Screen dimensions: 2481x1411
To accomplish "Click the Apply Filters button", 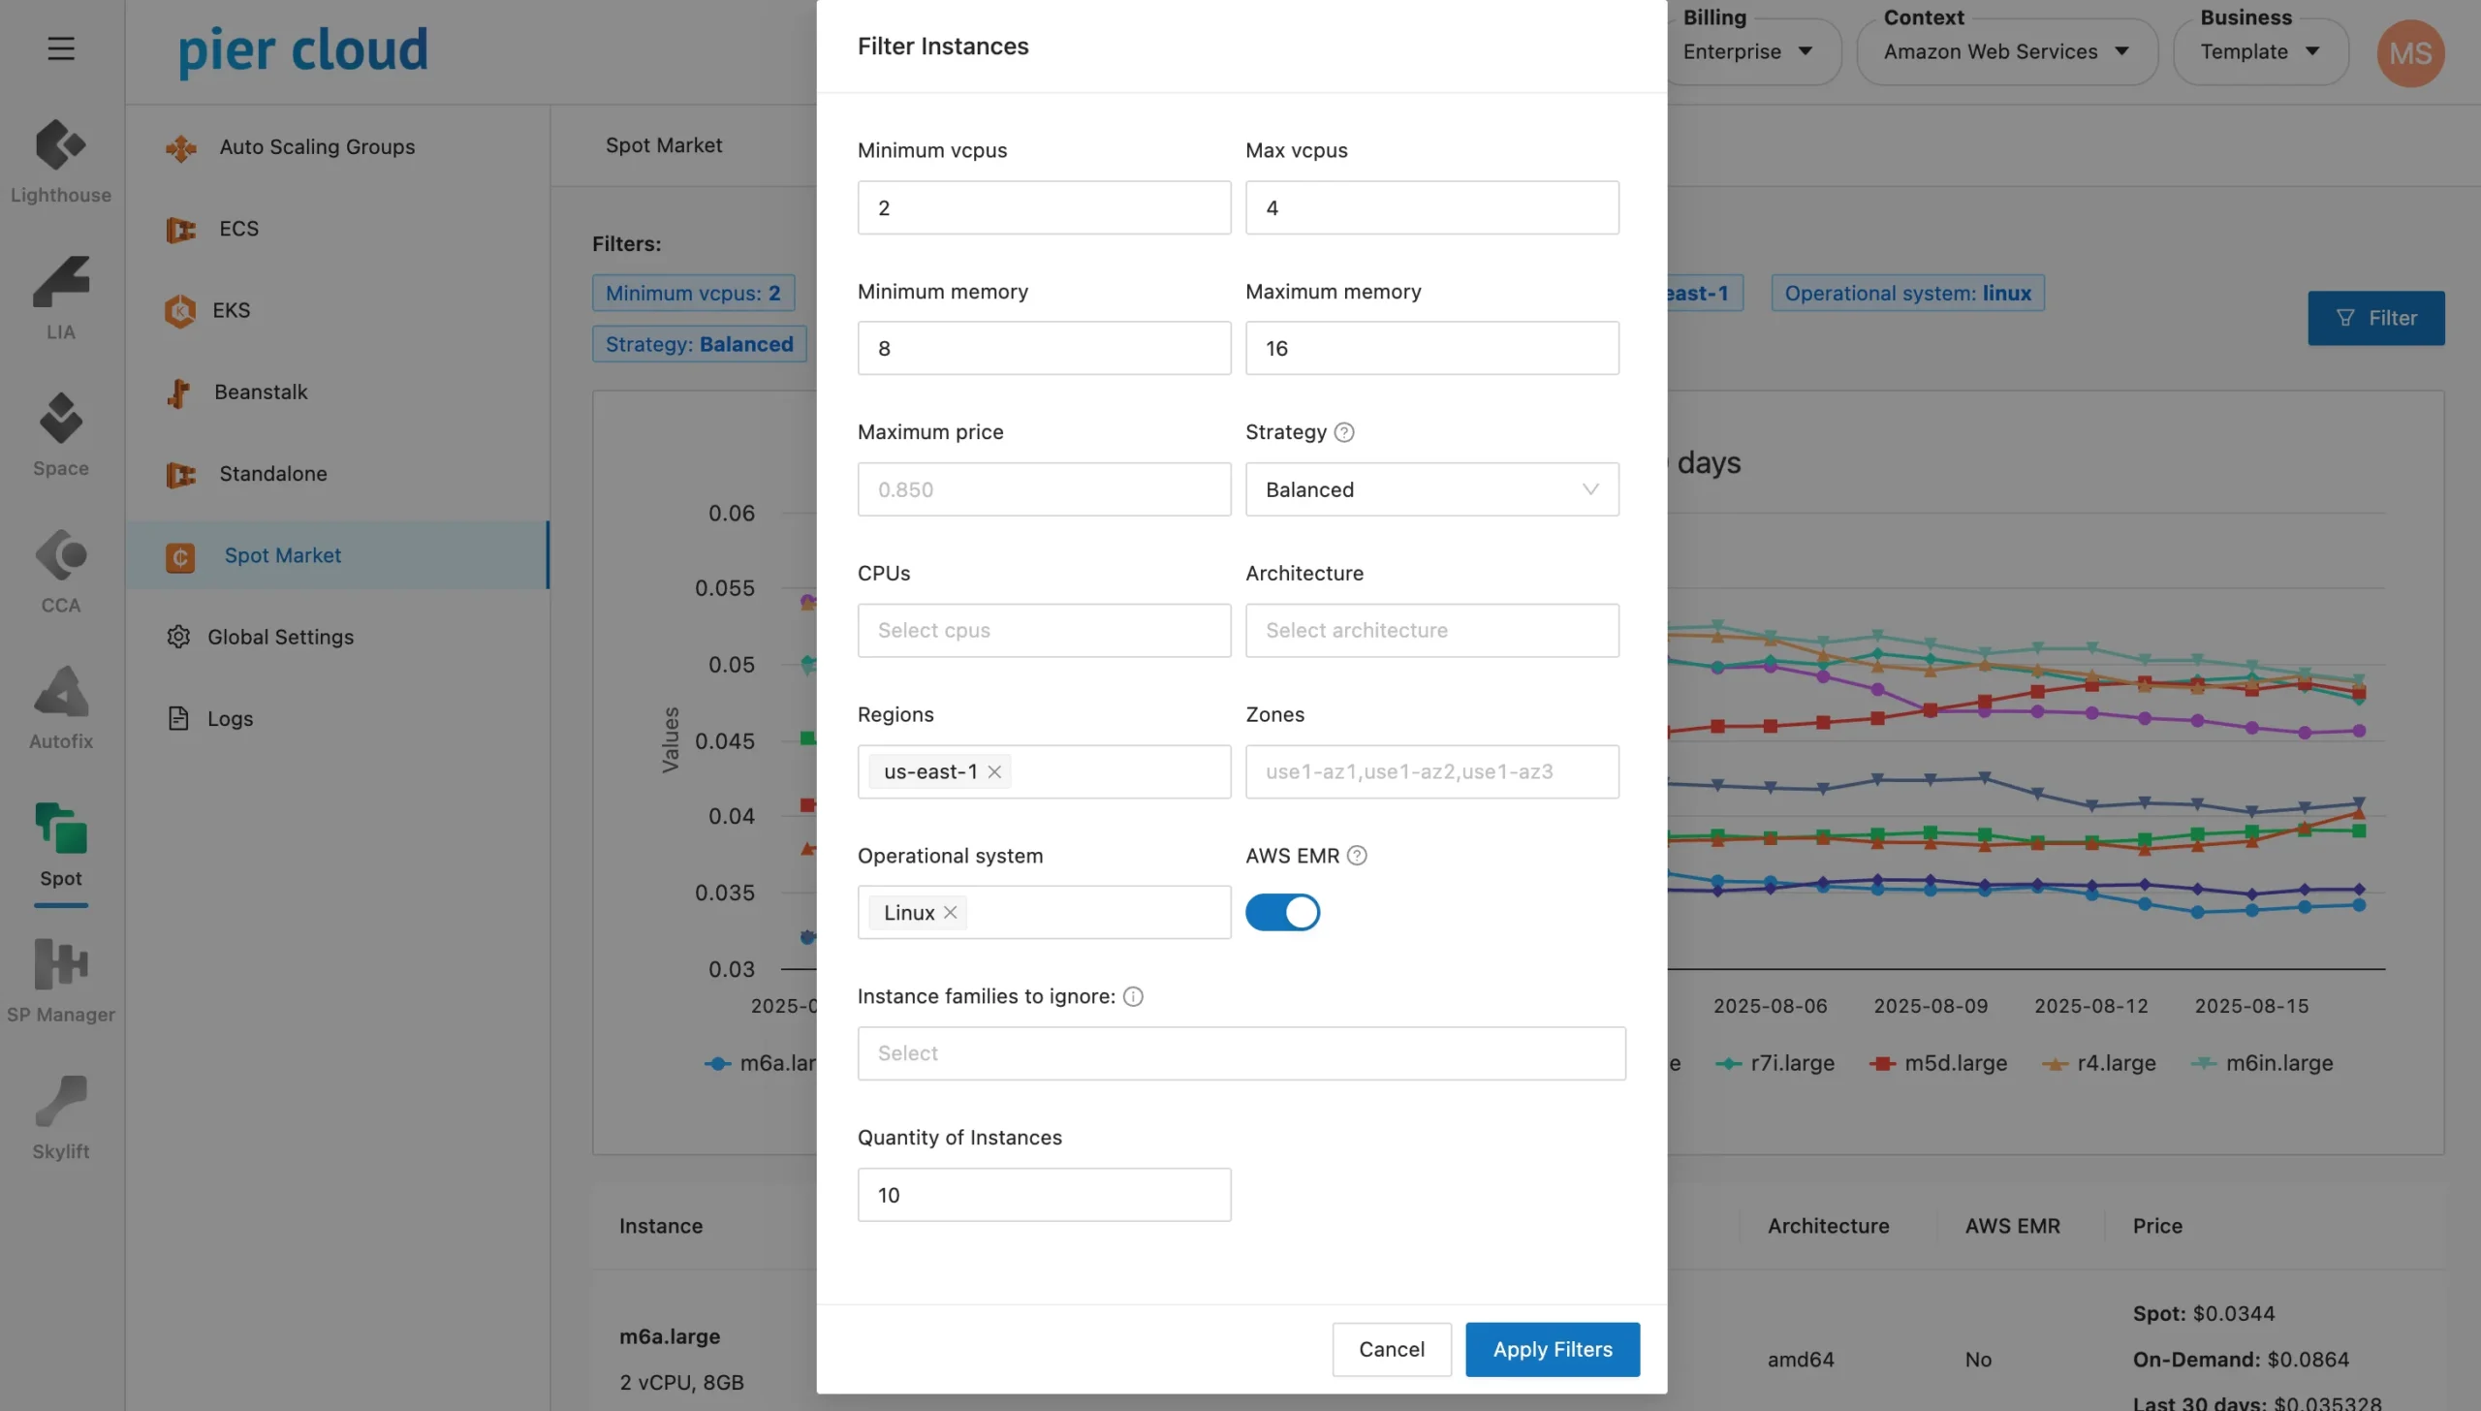I will (x=1552, y=1349).
